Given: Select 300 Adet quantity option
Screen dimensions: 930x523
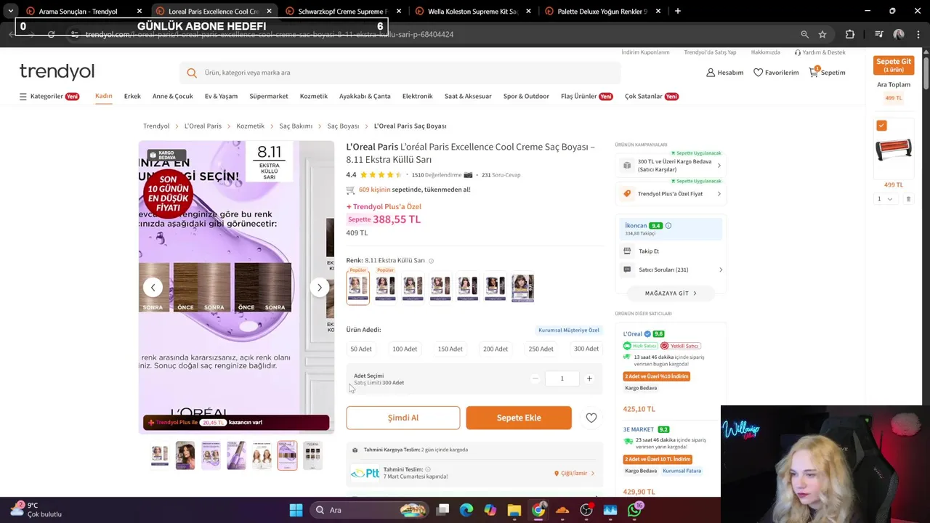Looking at the screenshot, I should pyautogui.click(x=586, y=349).
